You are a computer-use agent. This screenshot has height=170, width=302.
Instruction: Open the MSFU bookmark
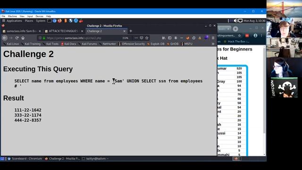tap(187, 44)
